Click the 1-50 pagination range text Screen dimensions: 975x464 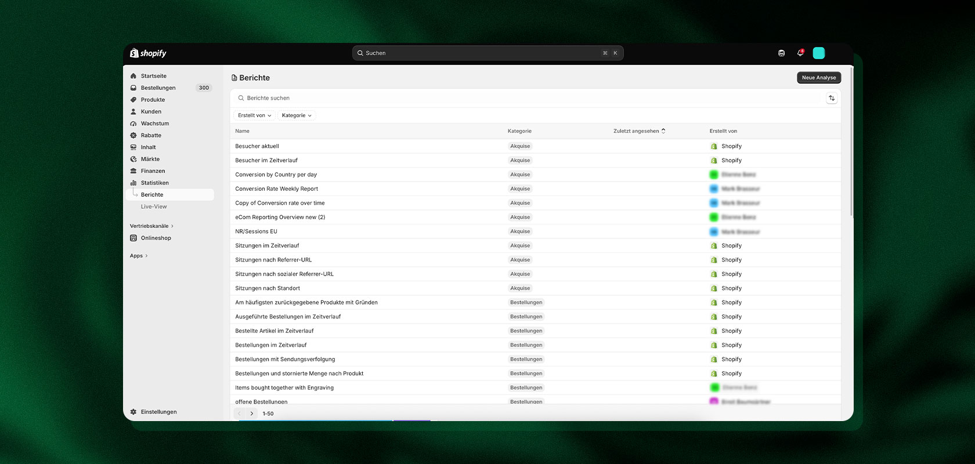point(268,414)
